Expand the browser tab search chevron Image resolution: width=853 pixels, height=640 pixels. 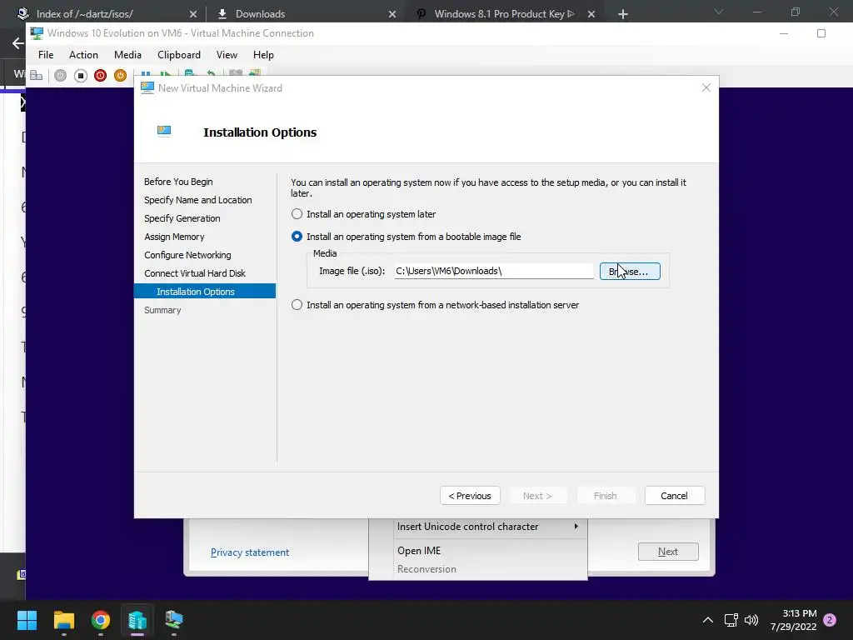719,12
